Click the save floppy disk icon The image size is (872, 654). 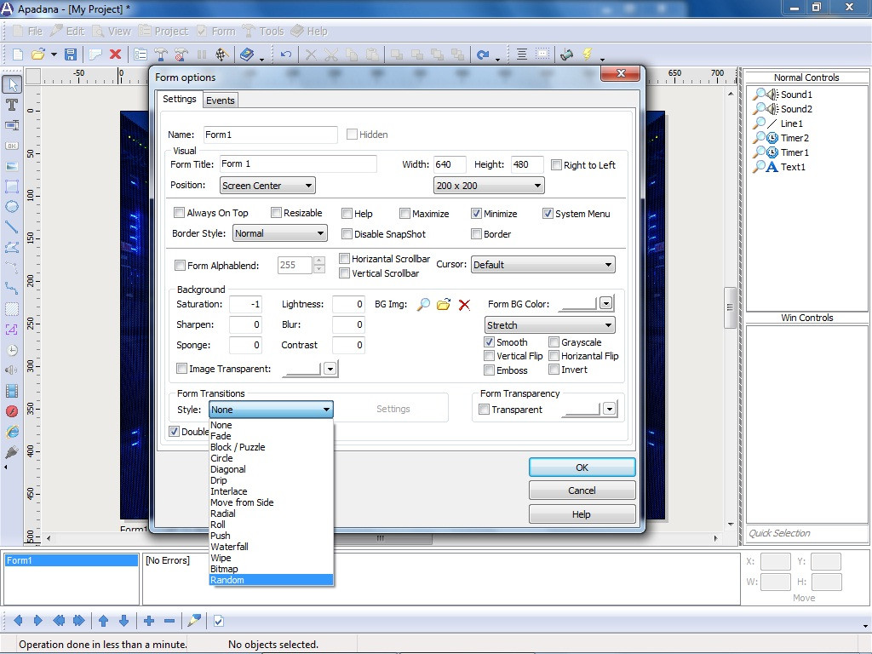(x=71, y=54)
